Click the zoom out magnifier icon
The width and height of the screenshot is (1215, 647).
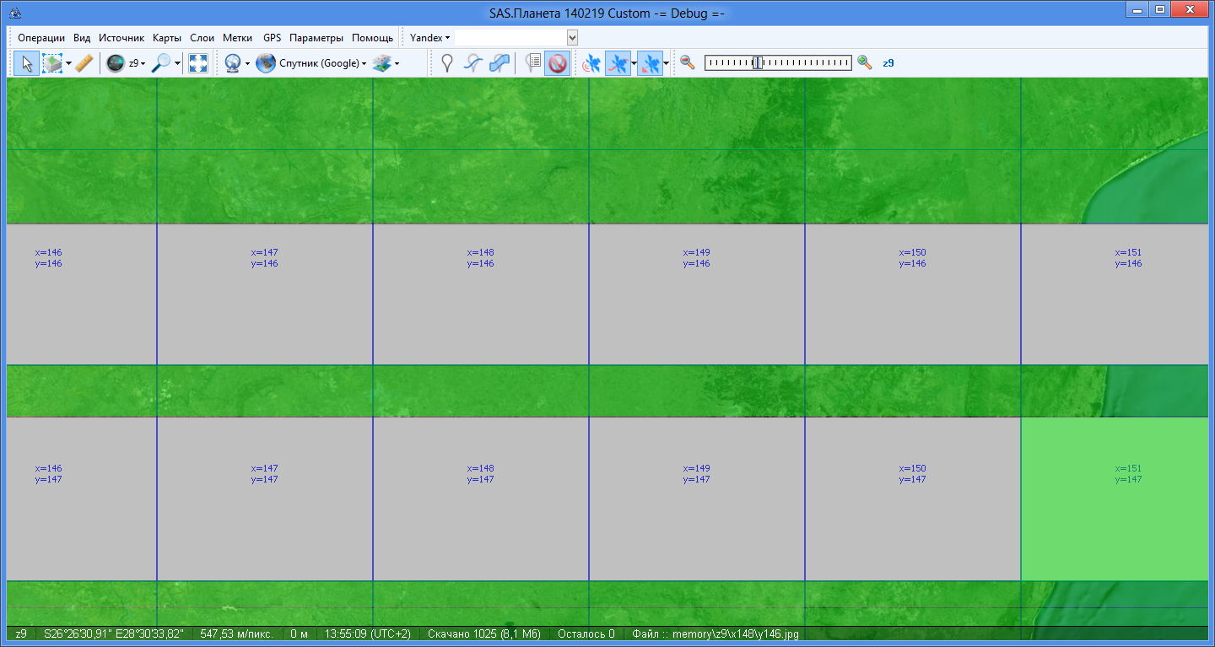click(688, 62)
